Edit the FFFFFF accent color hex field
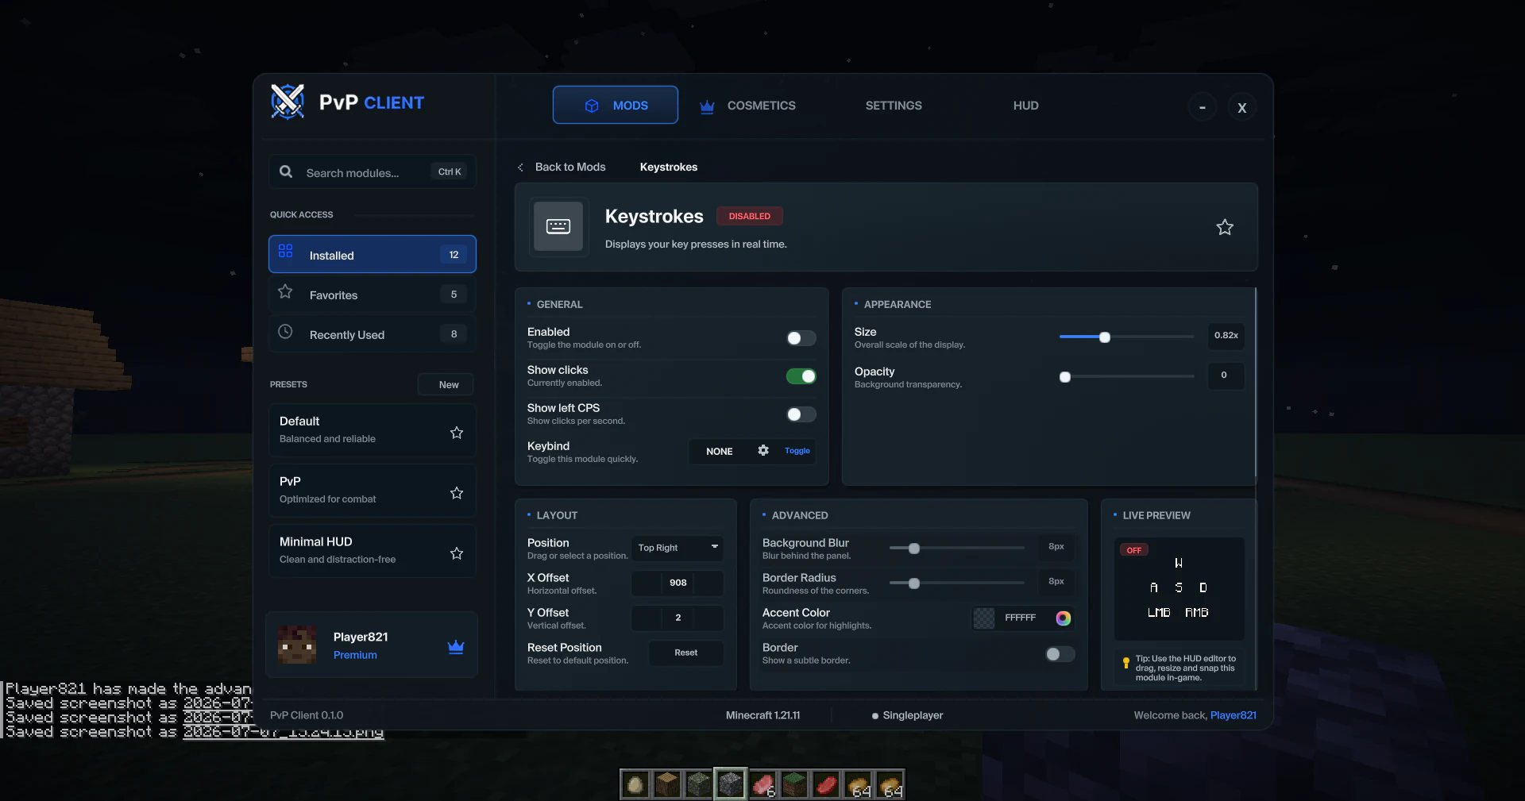This screenshot has width=1525, height=801. click(1021, 618)
